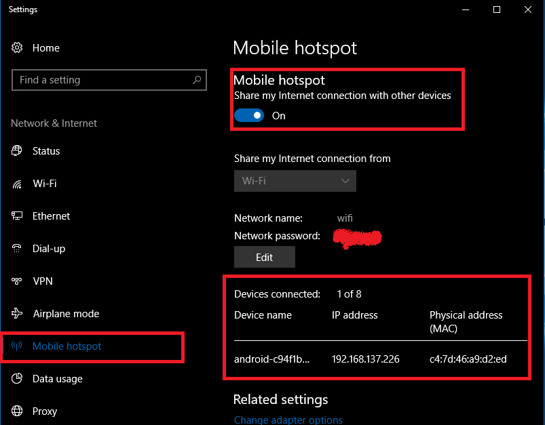
Task: Click the Airplane mode icon
Action: tap(16, 313)
